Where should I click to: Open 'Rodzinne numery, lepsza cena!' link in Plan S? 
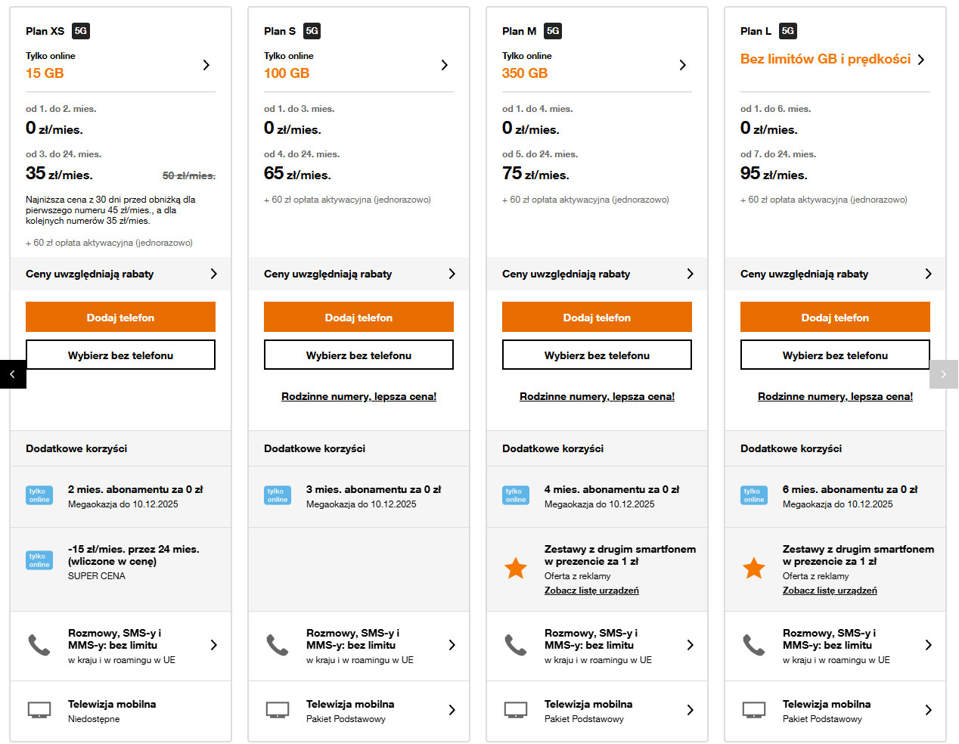click(358, 396)
